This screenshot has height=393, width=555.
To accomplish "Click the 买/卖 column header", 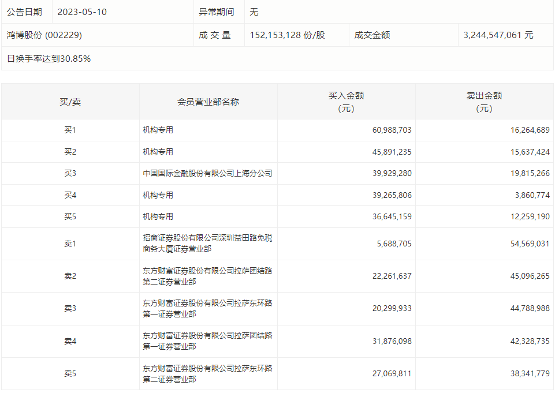I will tap(70, 102).
